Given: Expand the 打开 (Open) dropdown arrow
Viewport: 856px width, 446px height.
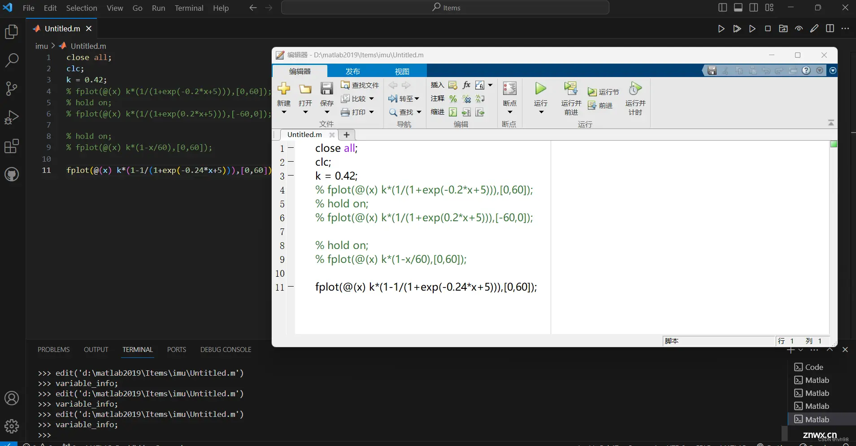Looking at the screenshot, I should tap(305, 112).
